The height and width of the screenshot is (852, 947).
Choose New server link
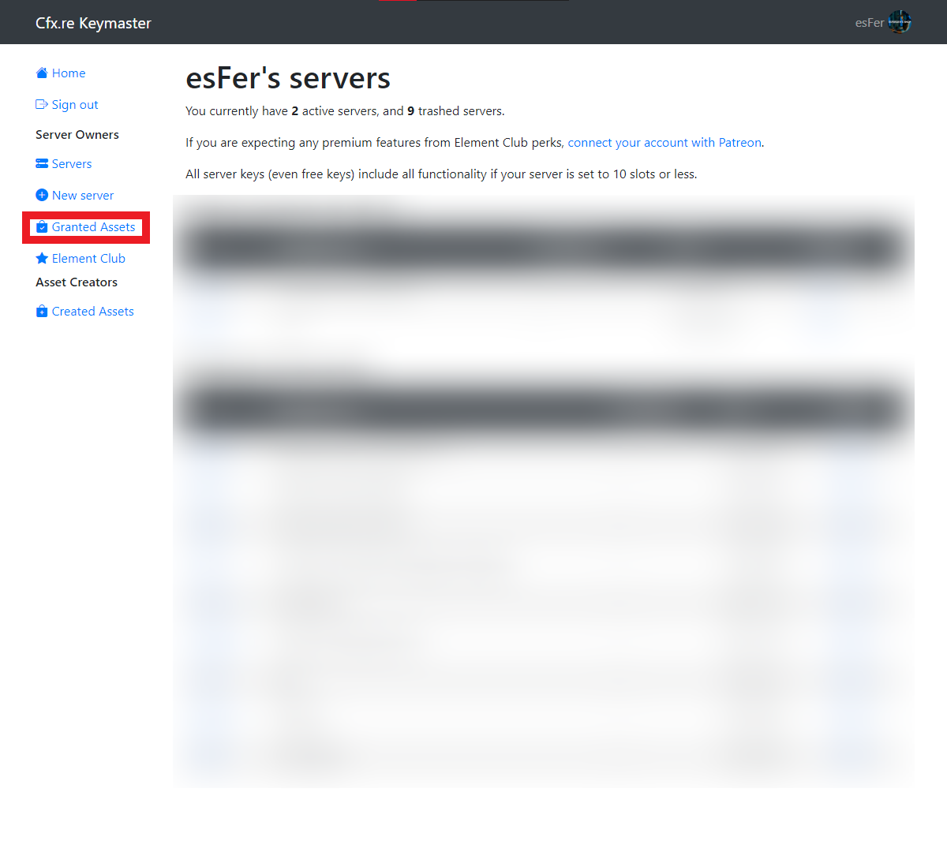coord(83,196)
